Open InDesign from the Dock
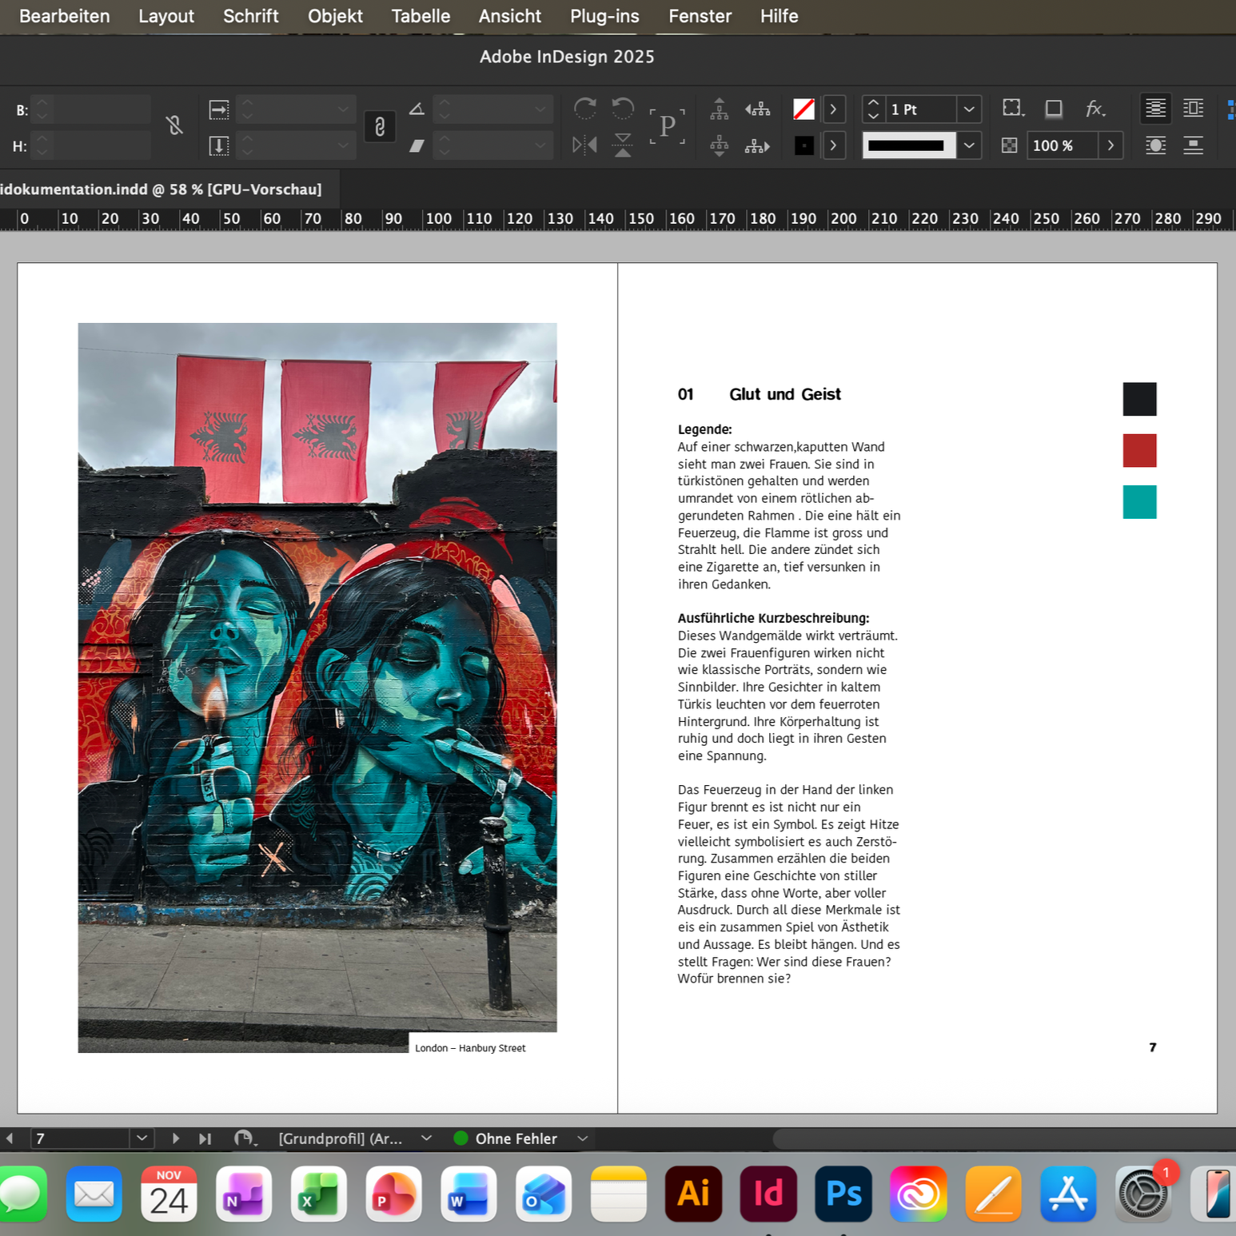Image resolution: width=1236 pixels, height=1236 pixels. click(x=768, y=1194)
